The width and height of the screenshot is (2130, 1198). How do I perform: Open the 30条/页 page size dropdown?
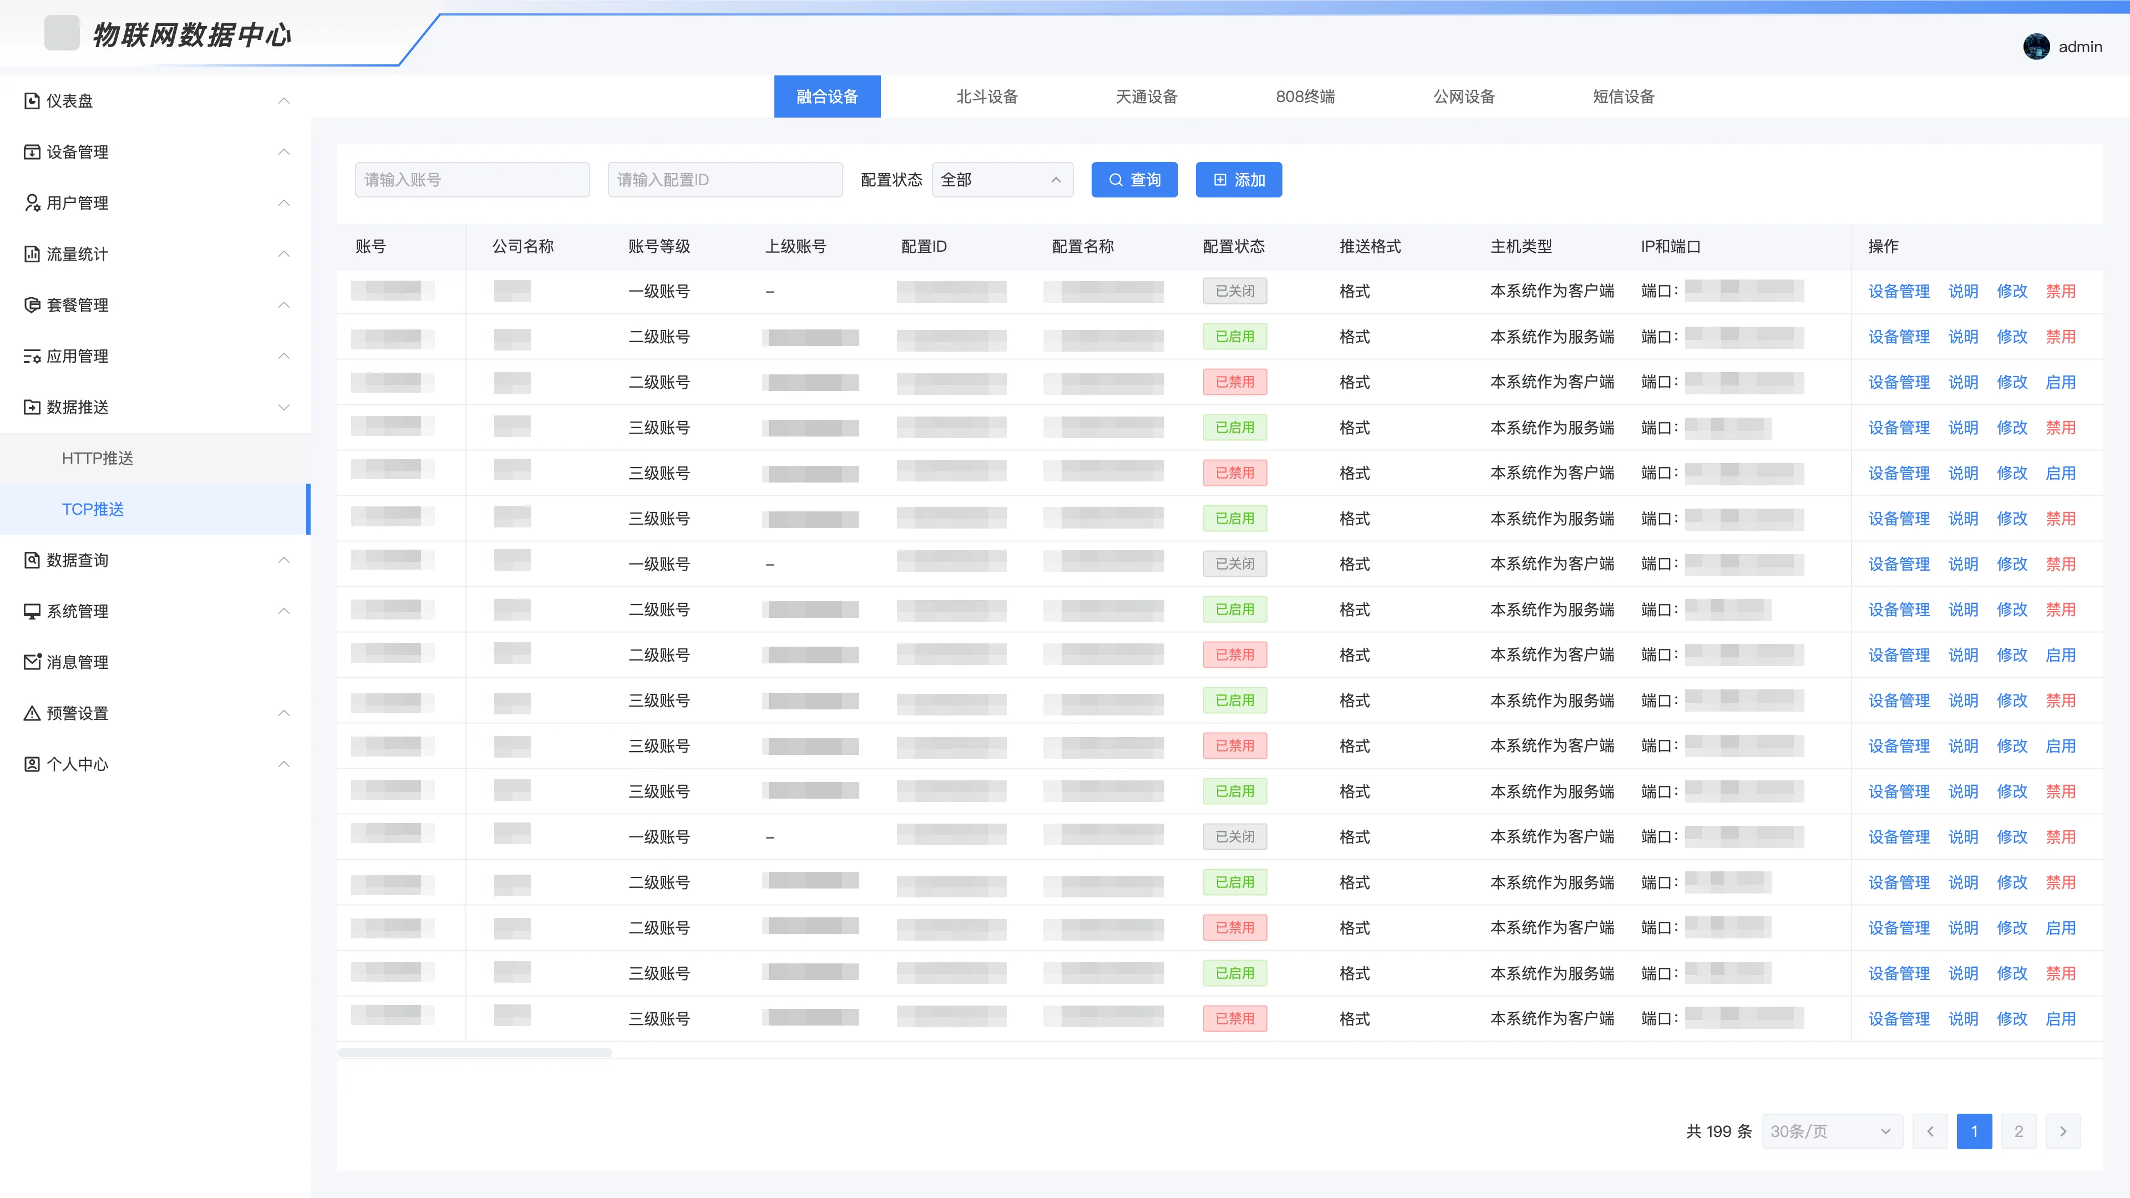coord(1832,1131)
